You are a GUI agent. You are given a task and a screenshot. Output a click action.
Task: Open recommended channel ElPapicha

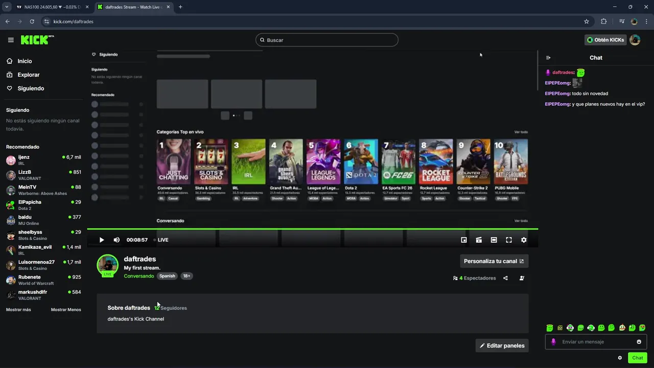pyautogui.click(x=43, y=205)
